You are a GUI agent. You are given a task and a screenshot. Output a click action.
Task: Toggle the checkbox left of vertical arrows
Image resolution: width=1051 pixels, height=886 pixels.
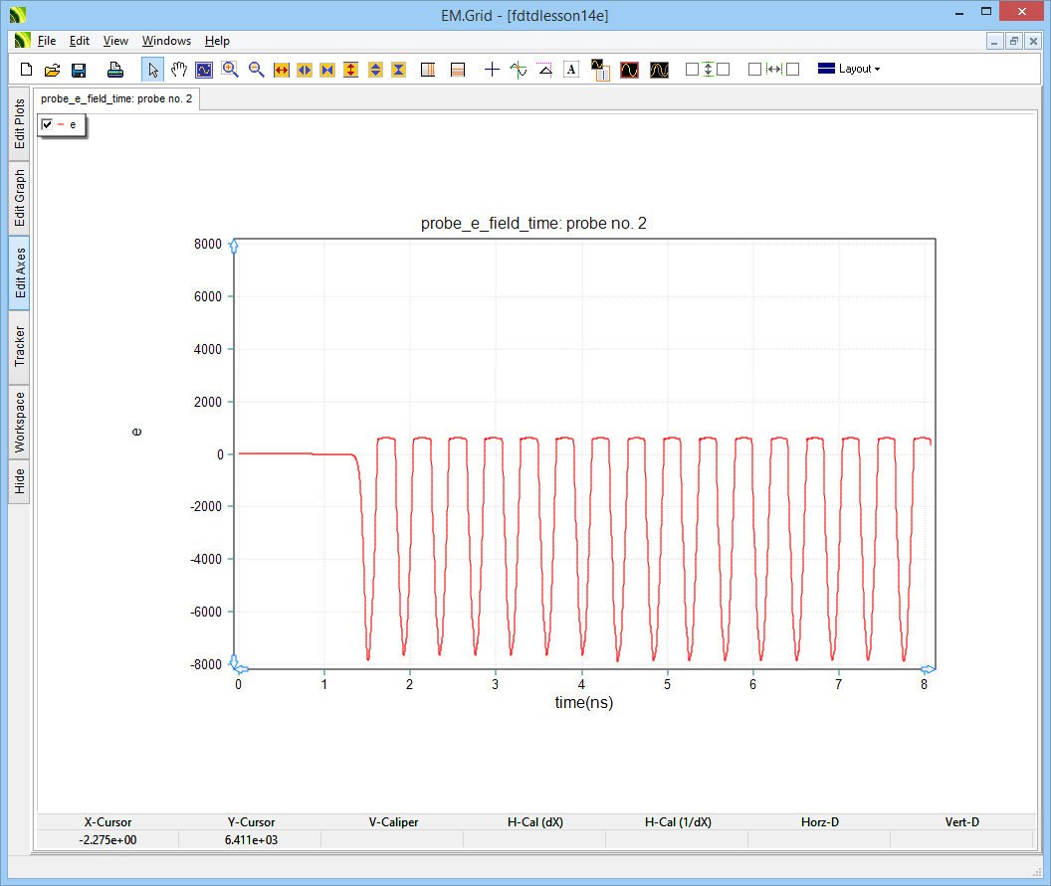point(692,70)
